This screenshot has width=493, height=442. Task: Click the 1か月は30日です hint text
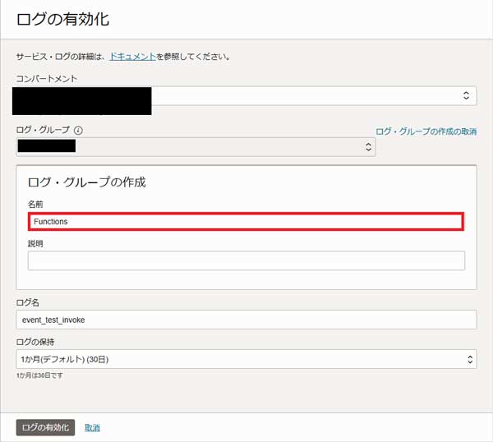pyautogui.click(x=39, y=375)
